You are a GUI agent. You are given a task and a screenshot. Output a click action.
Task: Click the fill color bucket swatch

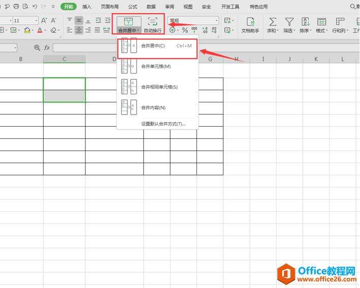tap(27, 30)
